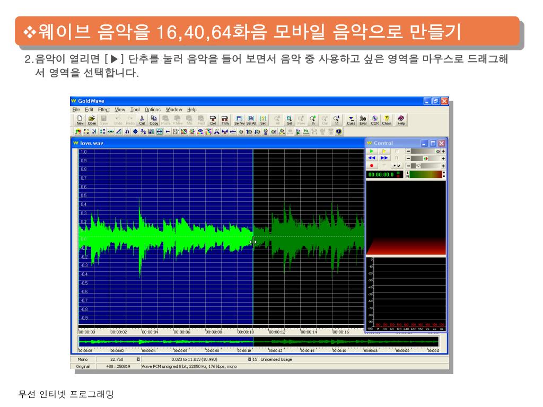Click the Mono status bar cell
Screen dimensions: 543x407
click(x=83, y=359)
